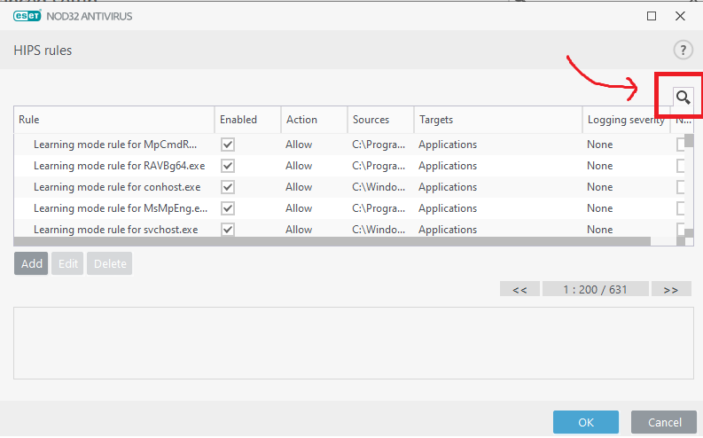
Task: Disable the conhost.exe learning mode rule
Action: point(228,187)
